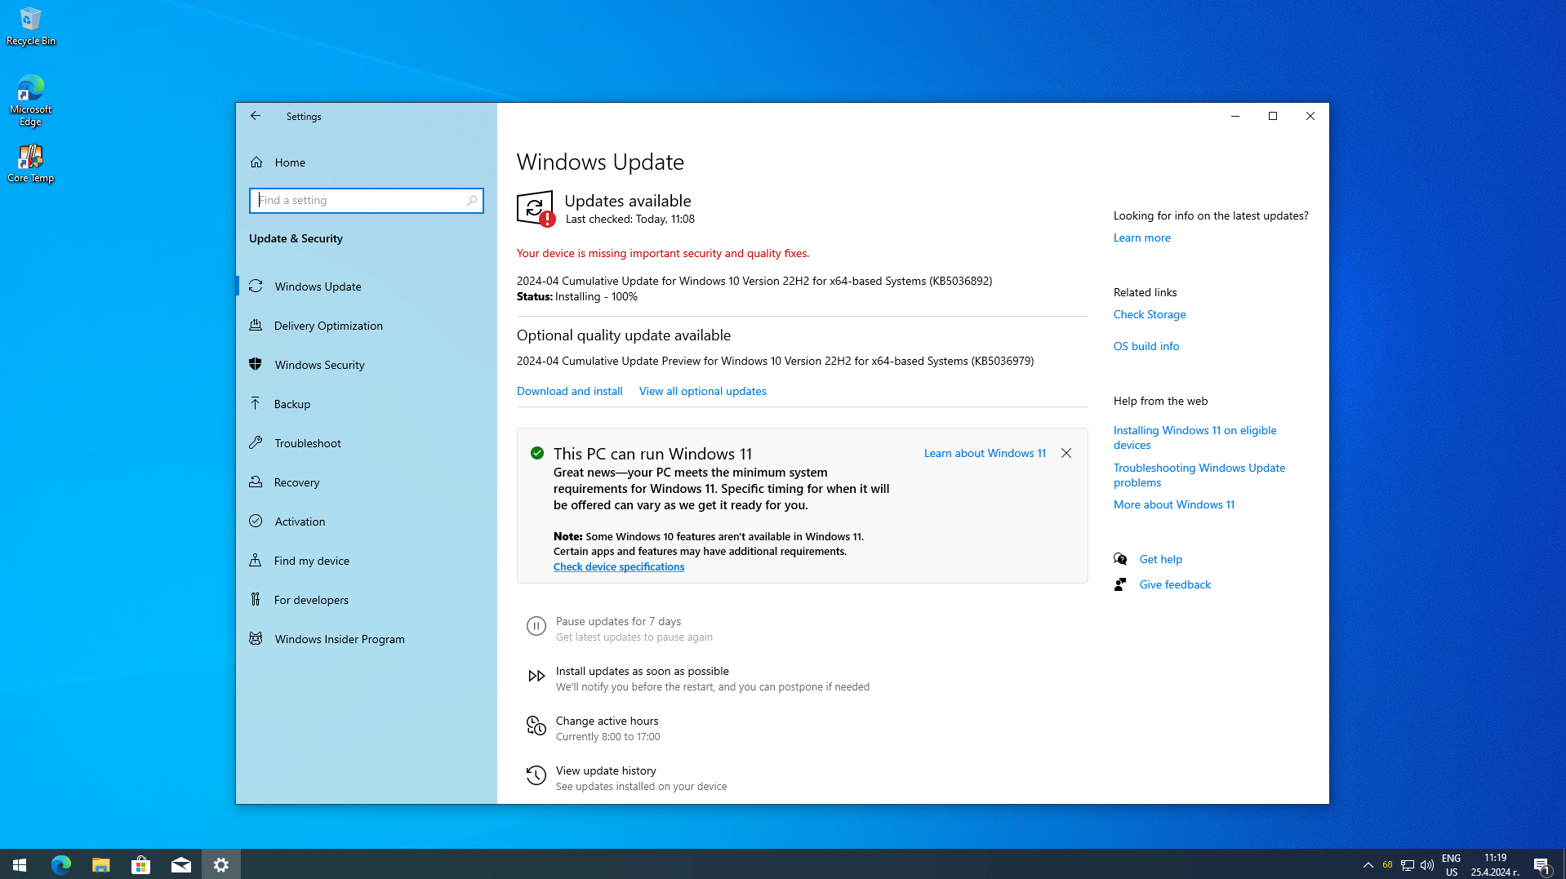Open the Check Storage link
1566x879 pixels.
[1150, 315]
